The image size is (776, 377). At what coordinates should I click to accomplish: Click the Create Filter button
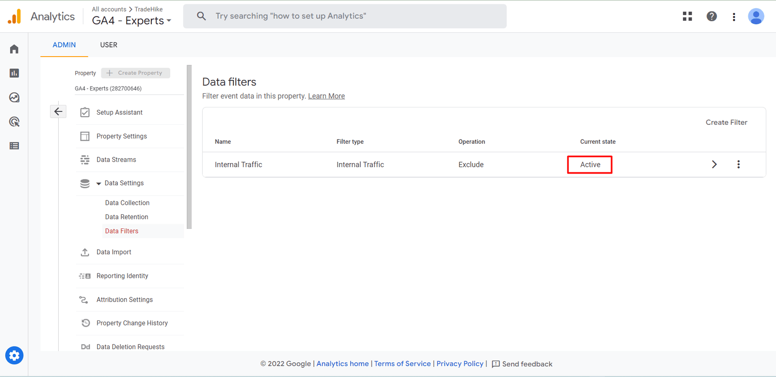point(727,122)
